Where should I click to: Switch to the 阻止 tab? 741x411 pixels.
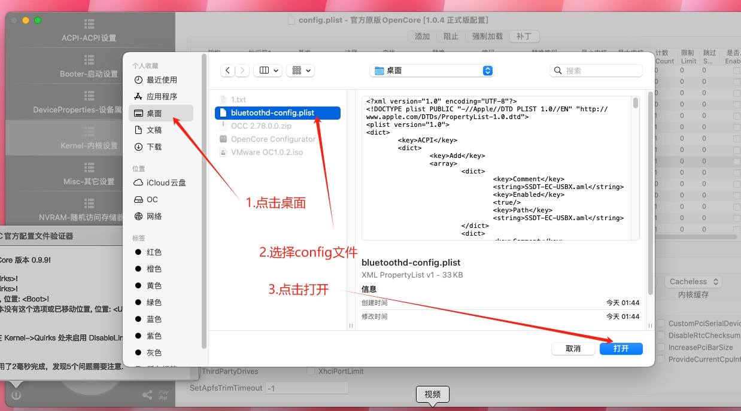[x=451, y=36]
